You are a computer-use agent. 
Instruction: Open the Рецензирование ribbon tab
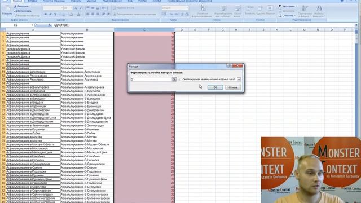click(x=112, y=1)
